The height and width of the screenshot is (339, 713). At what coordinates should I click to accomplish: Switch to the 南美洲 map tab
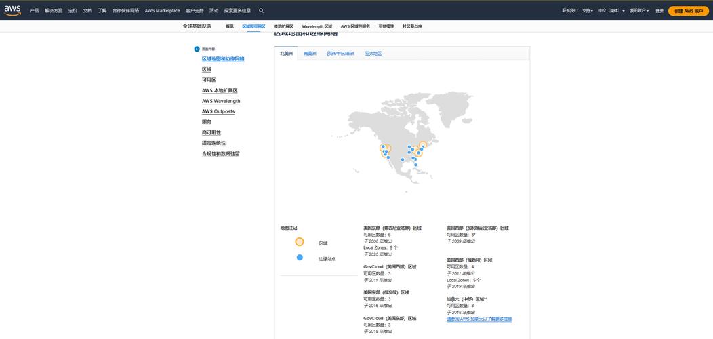tap(310, 54)
